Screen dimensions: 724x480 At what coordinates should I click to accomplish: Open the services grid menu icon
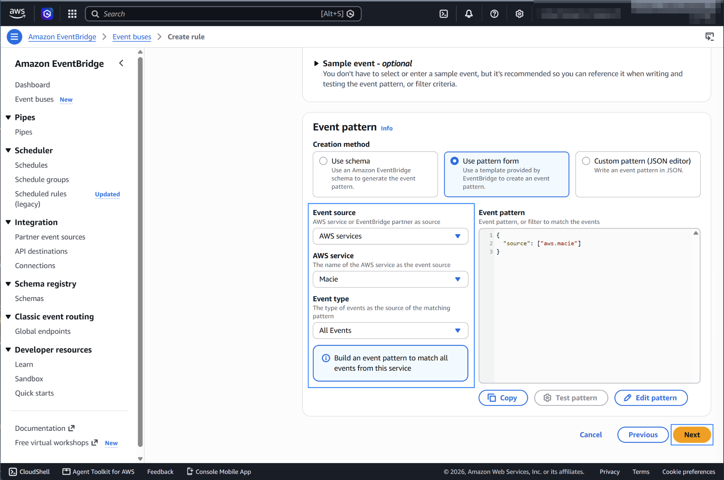coord(72,14)
